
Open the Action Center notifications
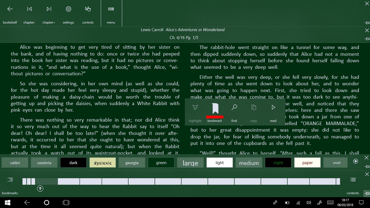[x=361, y=203]
